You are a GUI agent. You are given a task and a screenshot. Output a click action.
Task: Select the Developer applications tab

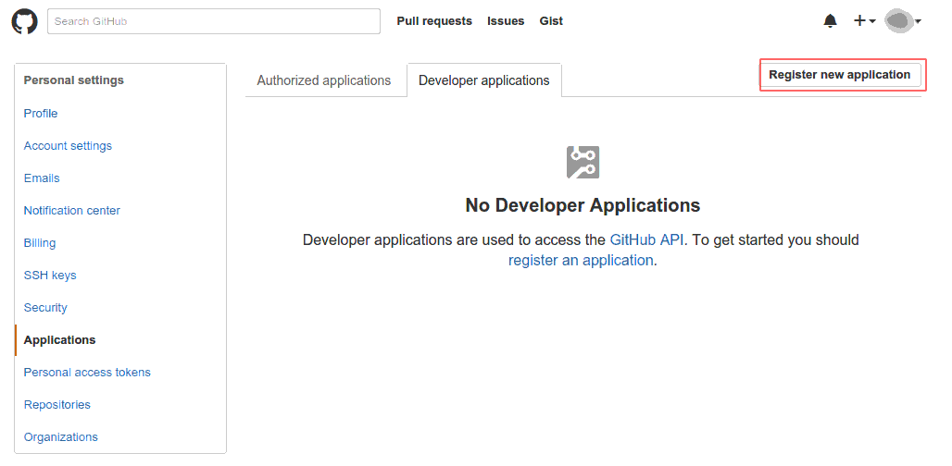point(483,80)
